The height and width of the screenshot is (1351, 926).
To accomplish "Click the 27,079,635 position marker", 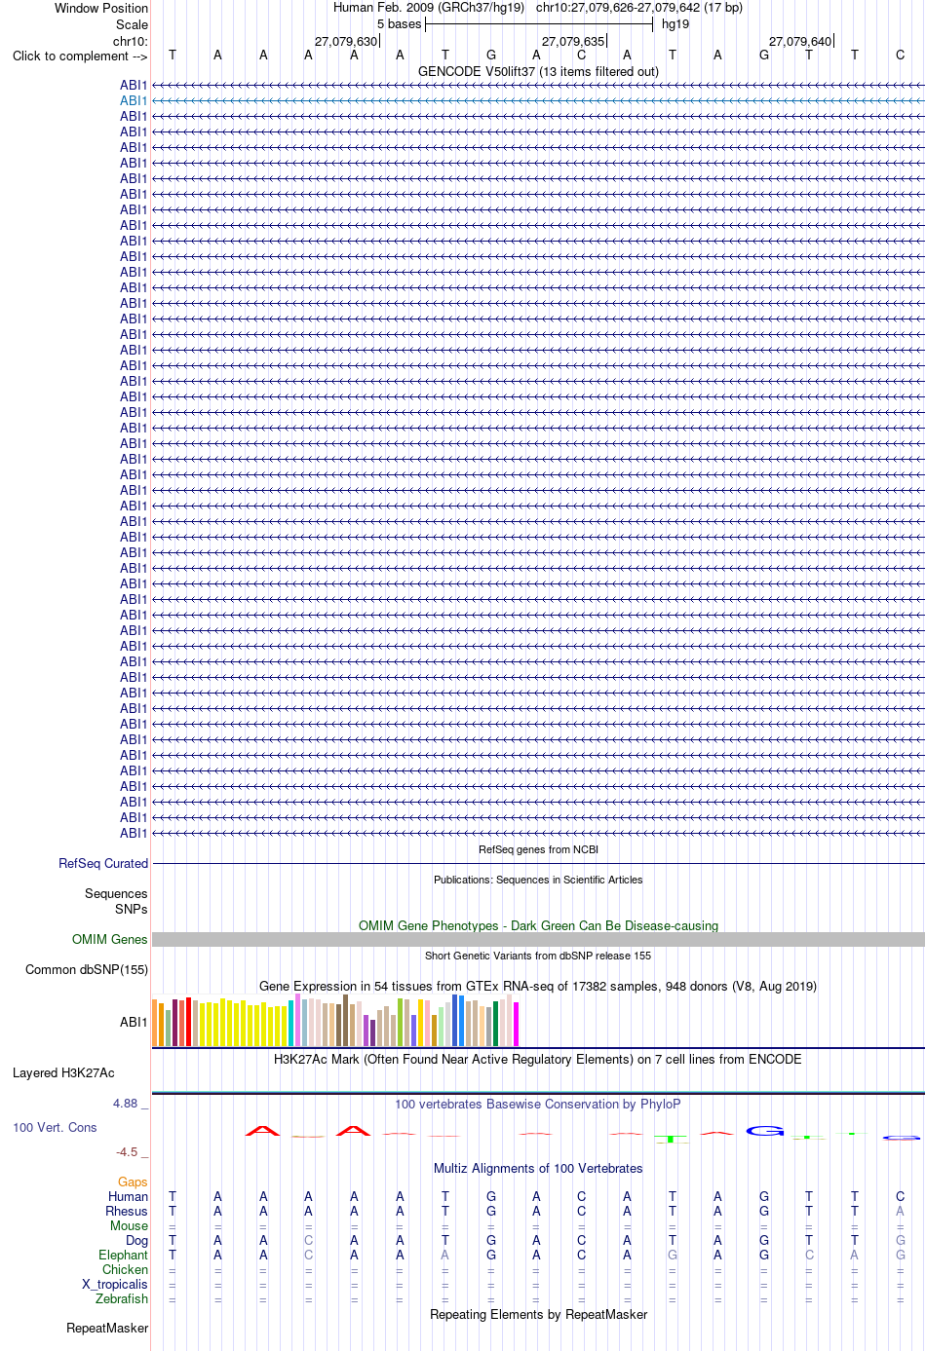I will (573, 41).
